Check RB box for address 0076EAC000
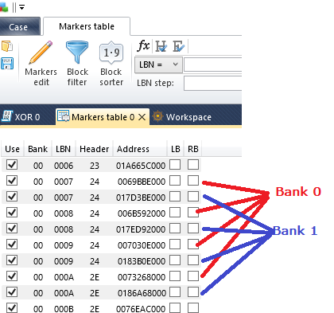 click(x=193, y=308)
